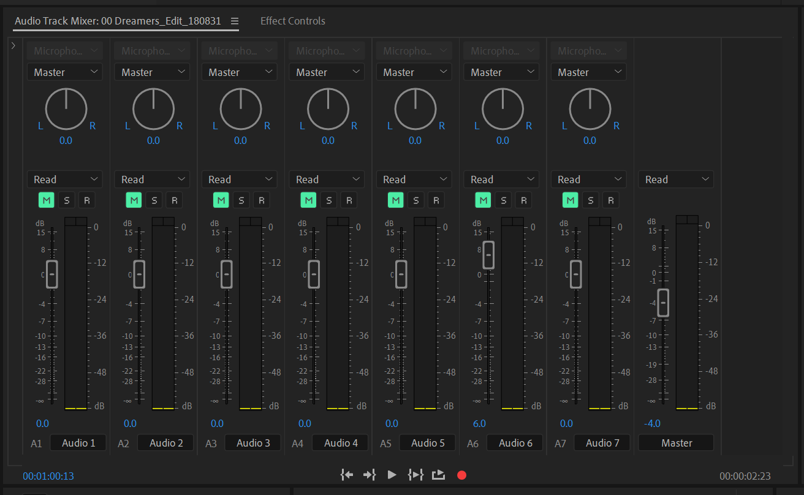Solo the Audio 2 track
This screenshot has width=804, height=495.
[154, 200]
